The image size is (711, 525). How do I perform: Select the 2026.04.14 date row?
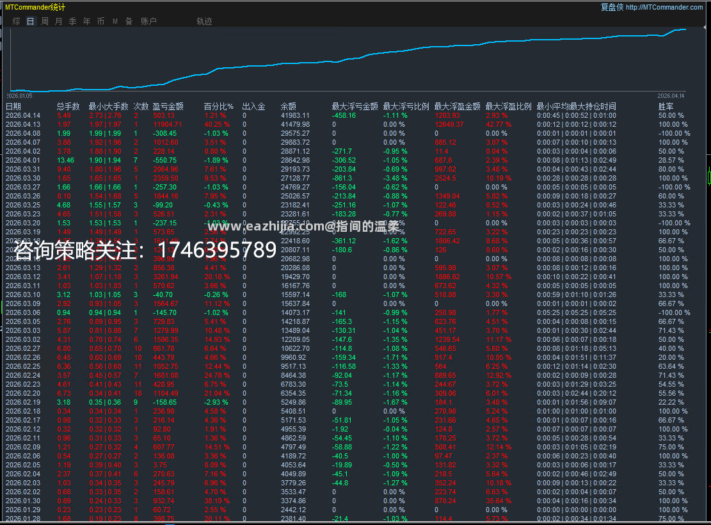pyautogui.click(x=22, y=116)
